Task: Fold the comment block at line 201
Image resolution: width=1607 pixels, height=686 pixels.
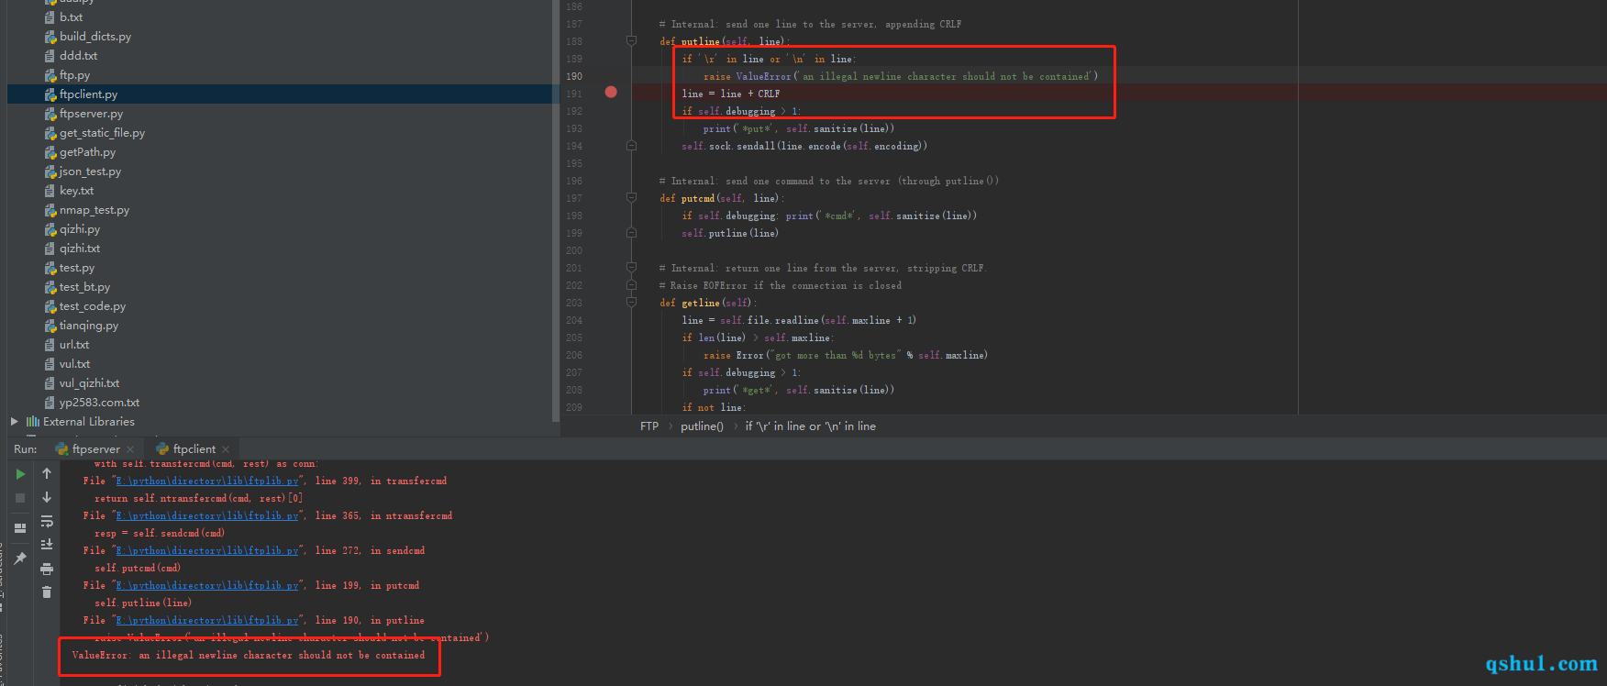Action: [x=631, y=268]
